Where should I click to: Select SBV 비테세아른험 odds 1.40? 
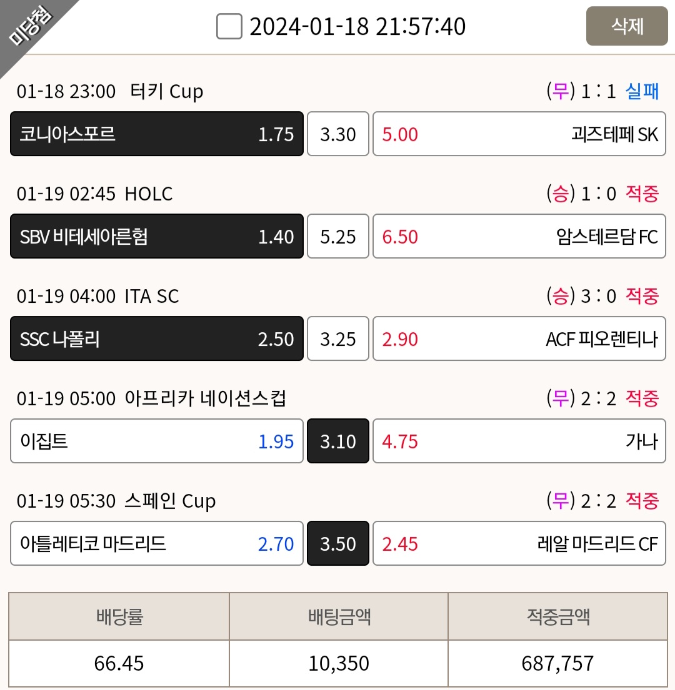157,236
